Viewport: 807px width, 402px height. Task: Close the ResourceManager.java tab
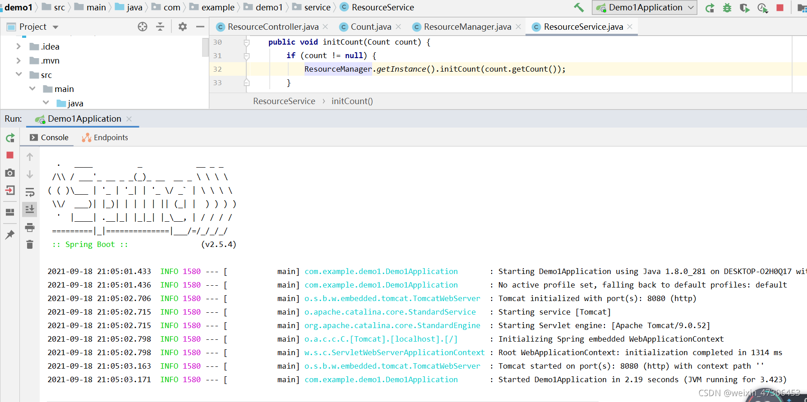pyautogui.click(x=518, y=27)
